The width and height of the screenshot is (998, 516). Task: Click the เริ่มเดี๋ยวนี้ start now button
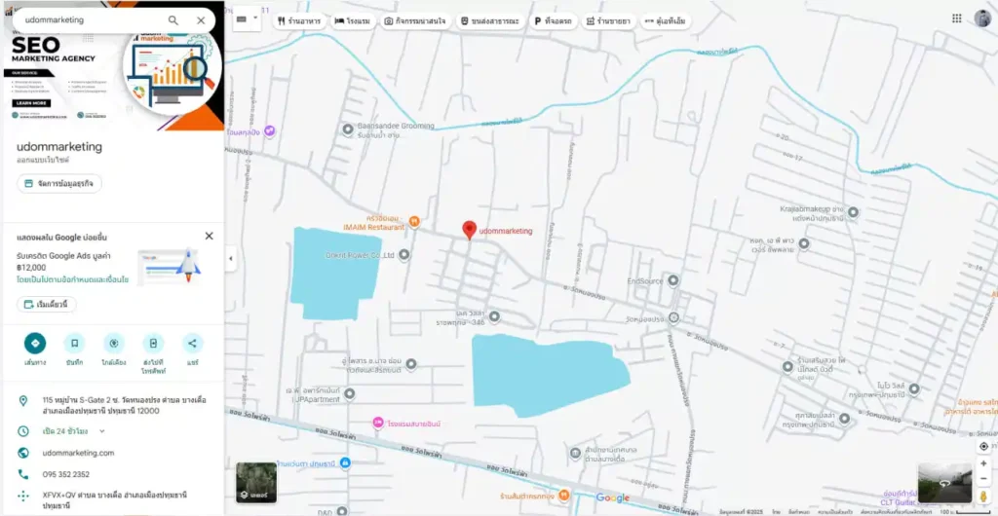click(x=47, y=305)
